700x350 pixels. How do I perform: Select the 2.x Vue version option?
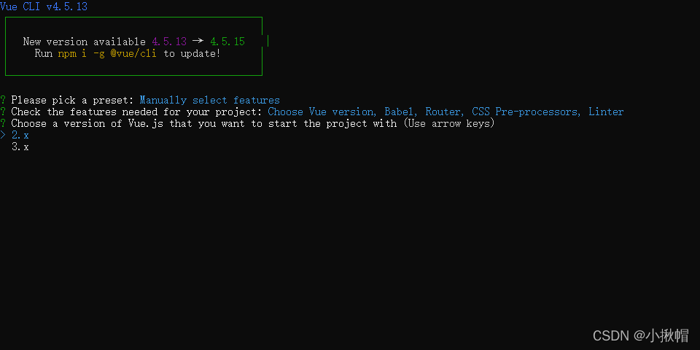pyautogui.click(x=20, y=135)
